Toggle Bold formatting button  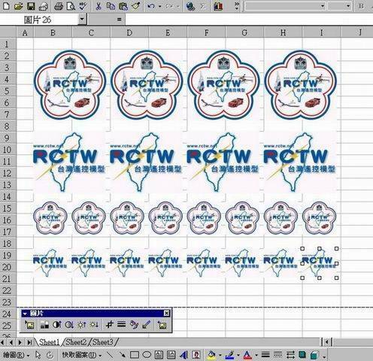[361, 6]
